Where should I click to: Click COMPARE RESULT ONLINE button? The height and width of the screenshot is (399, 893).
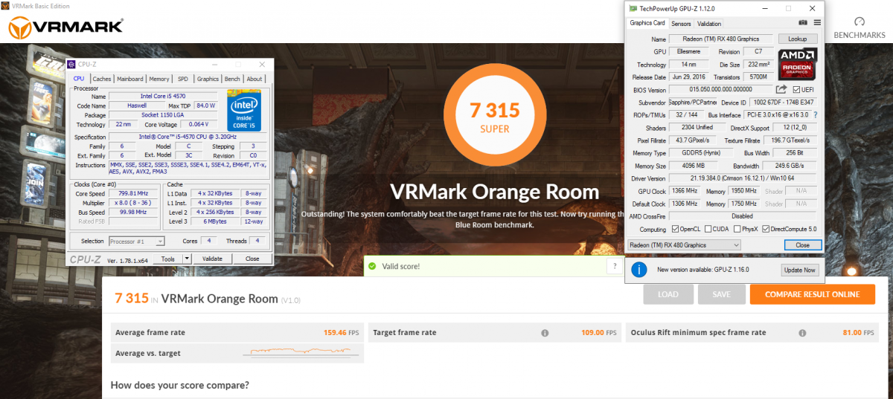click(812, 294)
